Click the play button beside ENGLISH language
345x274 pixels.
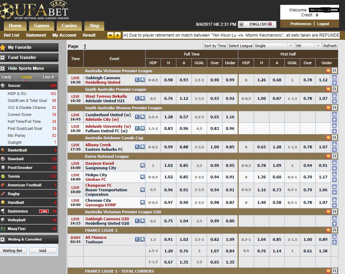click(x=241, y=24)
